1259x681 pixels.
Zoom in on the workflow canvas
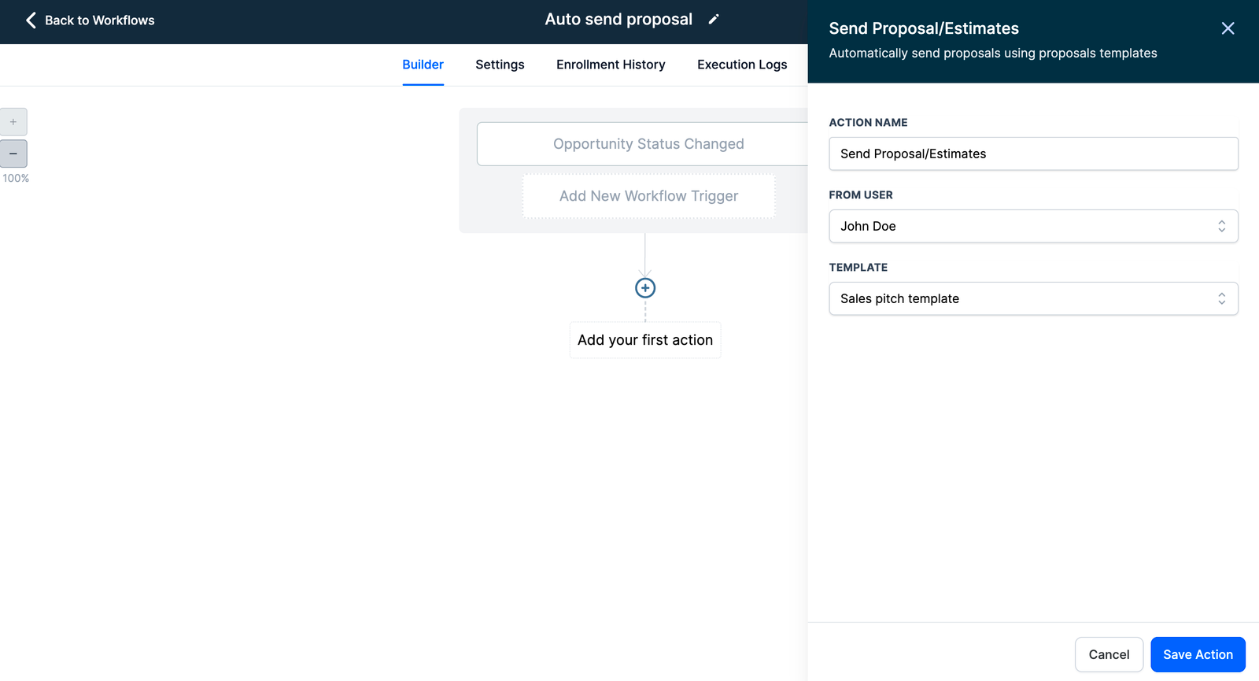(x=13, y=122)
